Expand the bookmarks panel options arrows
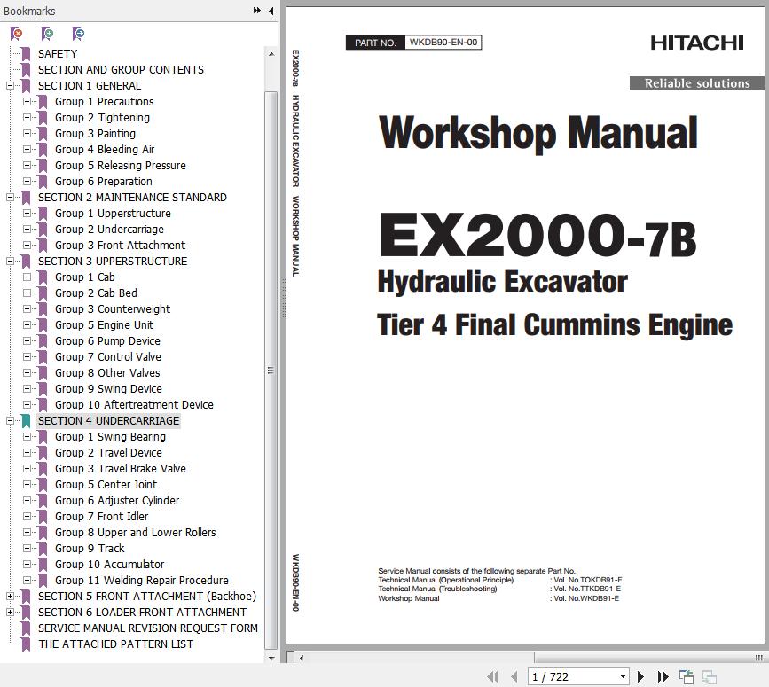This screenshot has height=687, width=769. click(x=256, y=11)
